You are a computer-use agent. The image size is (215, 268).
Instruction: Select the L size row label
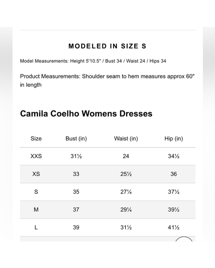click(36, 228)
